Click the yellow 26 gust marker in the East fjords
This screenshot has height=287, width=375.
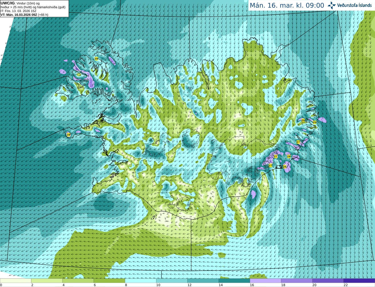[303, 120]
